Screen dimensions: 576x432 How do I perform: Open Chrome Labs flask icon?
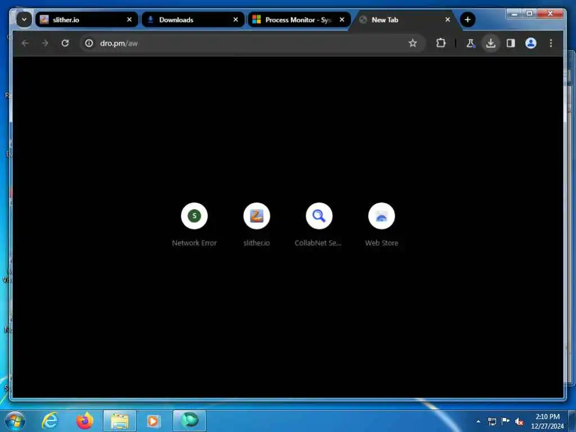pyautogui.click(x=470, y=43)
